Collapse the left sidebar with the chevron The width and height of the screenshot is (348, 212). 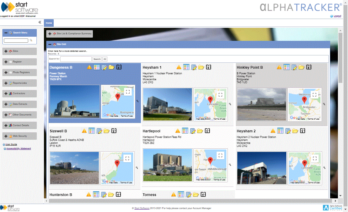(39, 22)
